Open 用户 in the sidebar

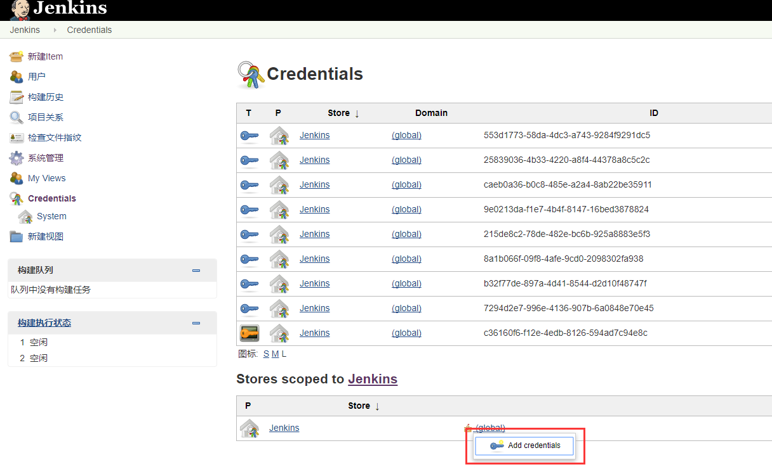tap(37, 77)
